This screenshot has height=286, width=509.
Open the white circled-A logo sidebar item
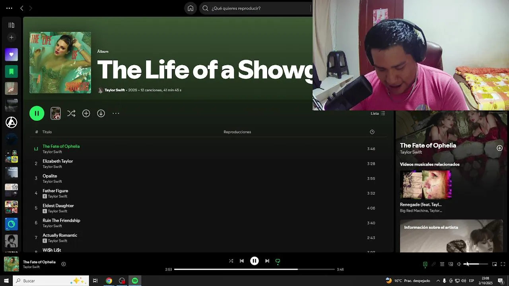(x=11, y=122)
